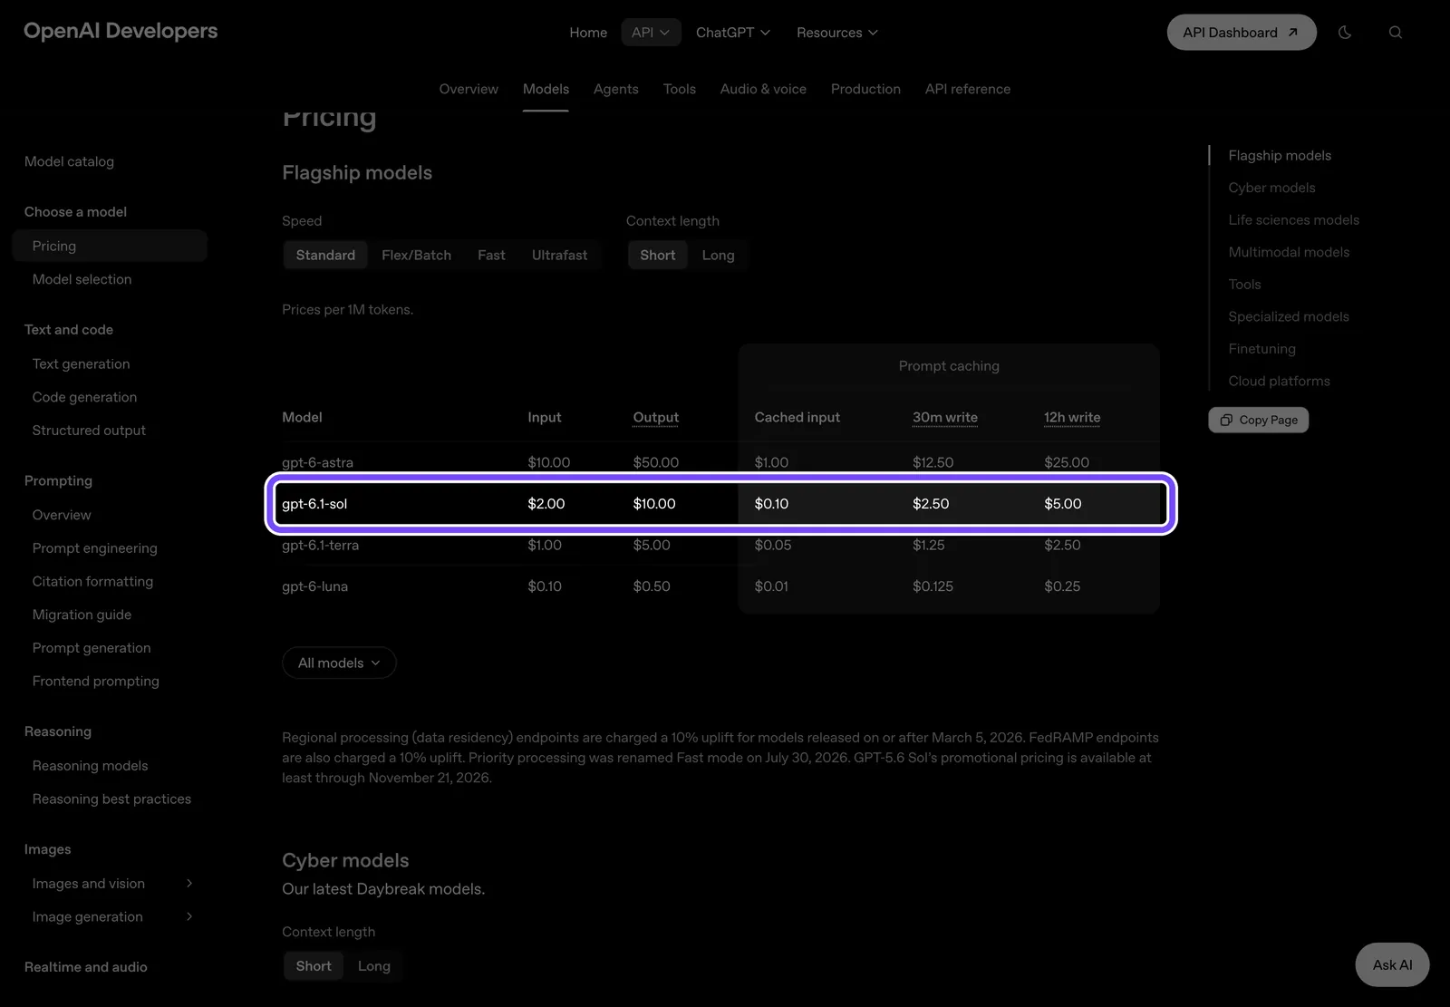Open Citation formatting sidebar link

92,581
